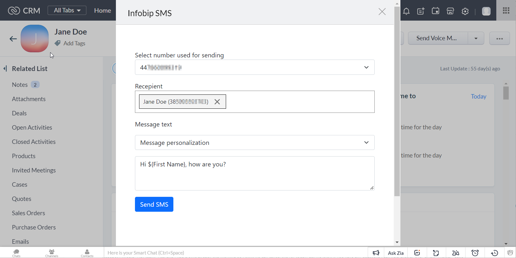Open the All Tabs dropdown
The width and height of the screenshot is (516, 258).
point(67,10)
